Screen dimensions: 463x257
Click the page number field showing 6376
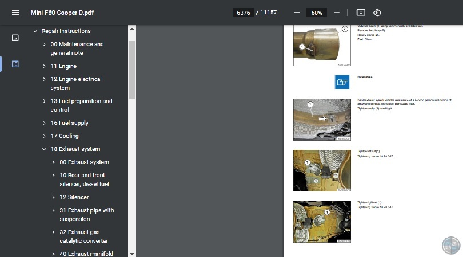click(x=244, y=13)
